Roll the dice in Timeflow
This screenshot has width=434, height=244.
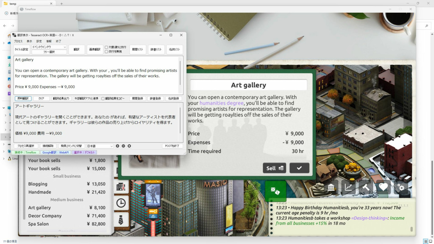[x=275, y=191]
